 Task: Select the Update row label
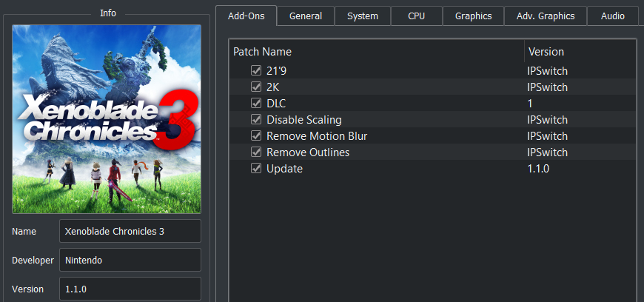(x=285, y=169)
